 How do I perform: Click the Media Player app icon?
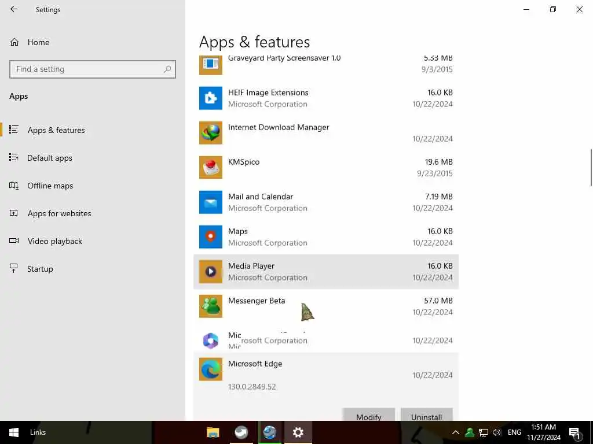(211, 272)
